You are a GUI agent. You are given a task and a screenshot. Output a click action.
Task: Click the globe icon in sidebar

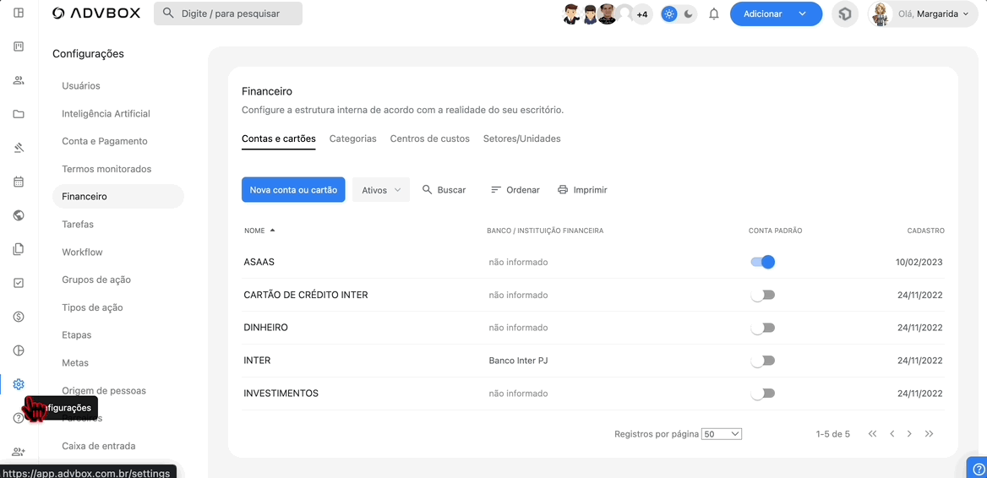tap(19, 215)
